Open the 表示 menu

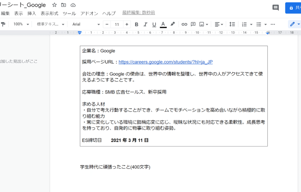19,13
